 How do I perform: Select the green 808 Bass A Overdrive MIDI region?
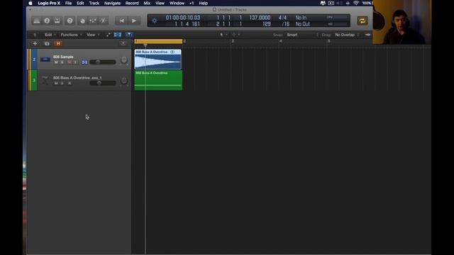[158, 80]
